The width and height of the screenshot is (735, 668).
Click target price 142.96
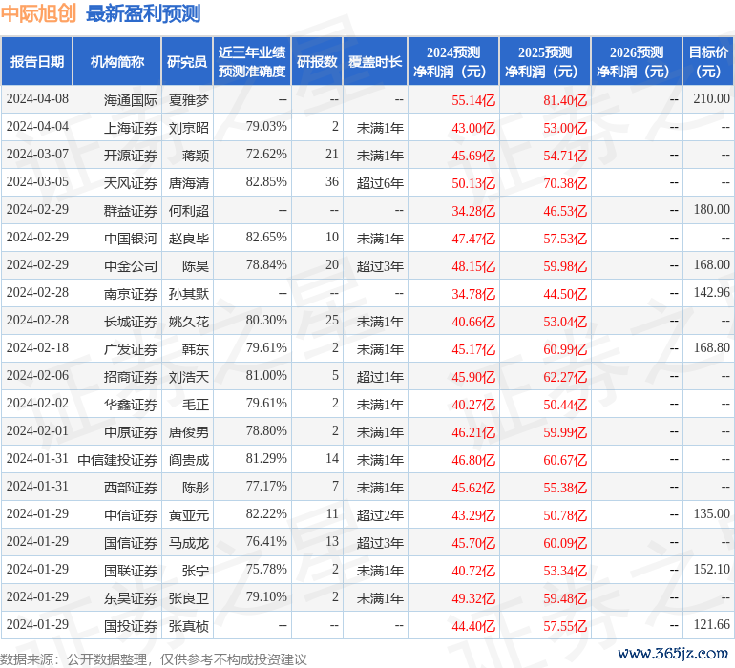point(711,293)
